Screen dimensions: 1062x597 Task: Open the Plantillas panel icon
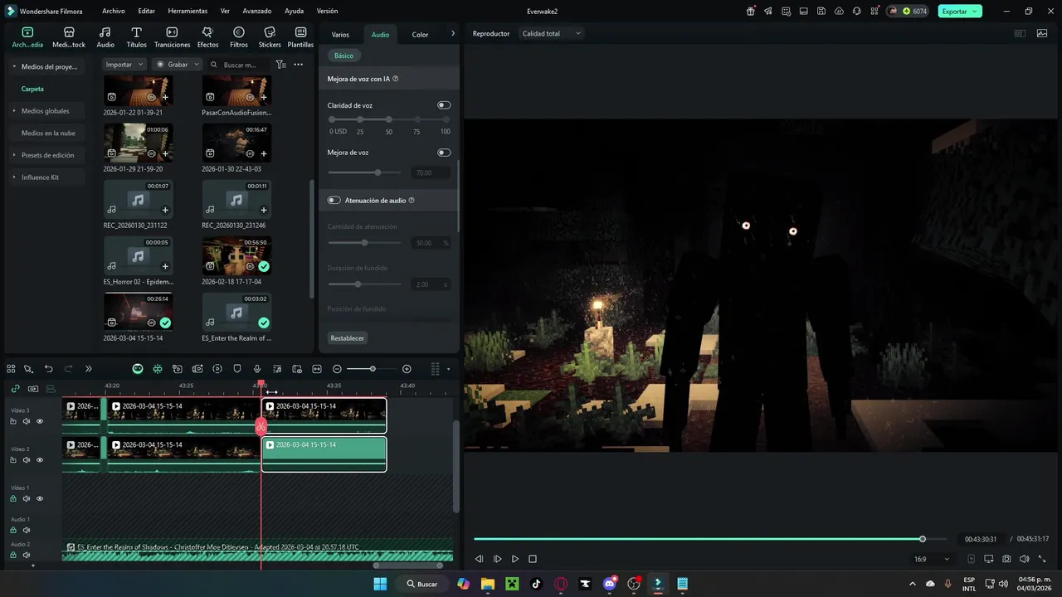point(300,32)
